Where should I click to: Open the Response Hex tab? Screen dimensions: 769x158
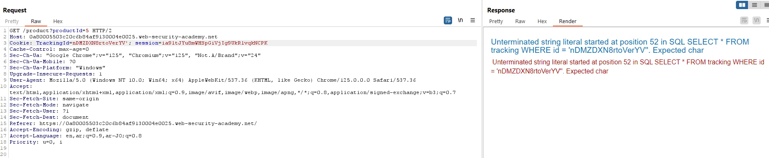pyautogui.click(x=542, y=21)
